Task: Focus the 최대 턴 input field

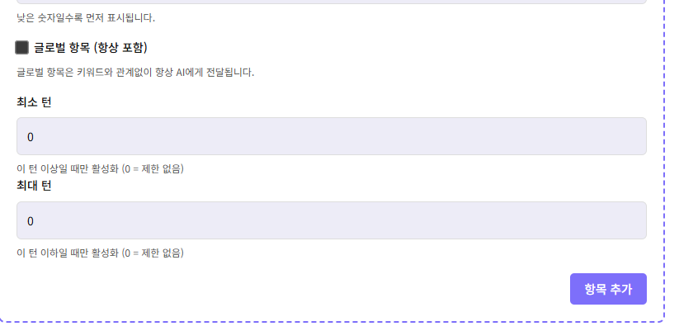Action: 331,220
